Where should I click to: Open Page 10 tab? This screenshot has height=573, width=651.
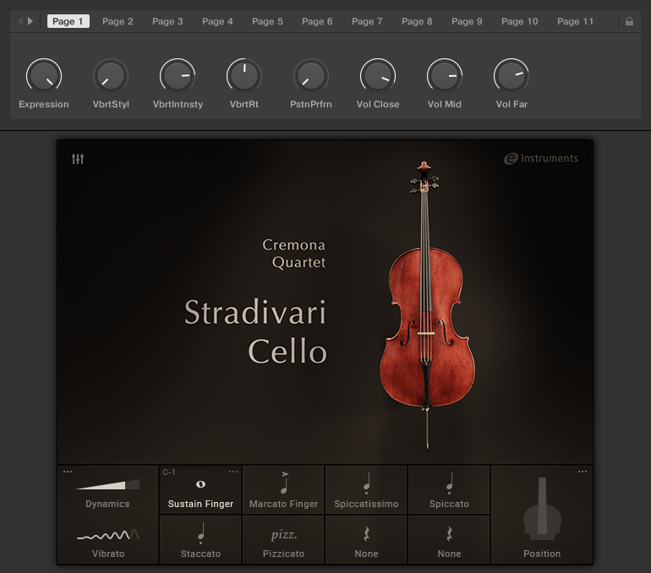(519, 21)
